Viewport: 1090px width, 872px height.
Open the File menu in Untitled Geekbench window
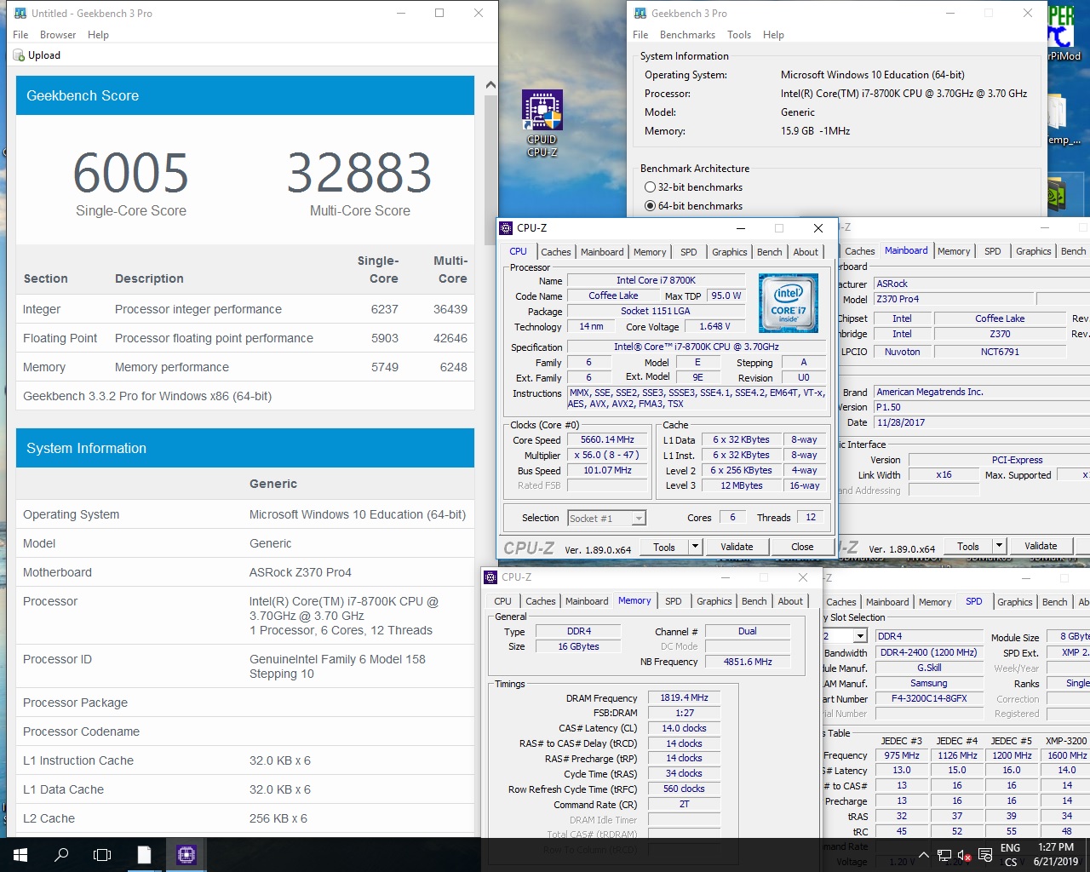(20, 35)
